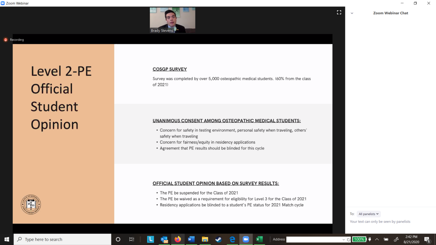Open File Explorer from the taskbar

coord(205,239)
